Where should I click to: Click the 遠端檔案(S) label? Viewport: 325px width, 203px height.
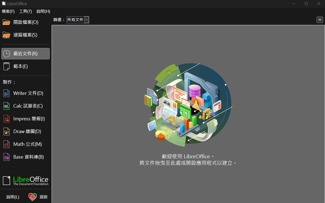coord(25,35)
